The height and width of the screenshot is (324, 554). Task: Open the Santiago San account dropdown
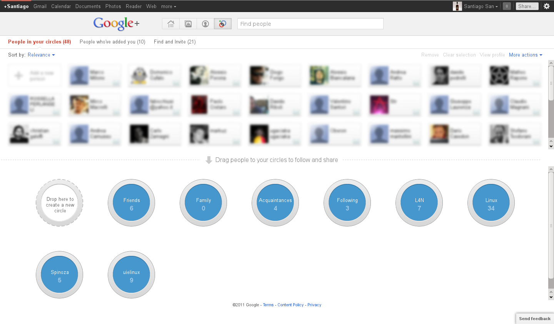click(481, 6)
